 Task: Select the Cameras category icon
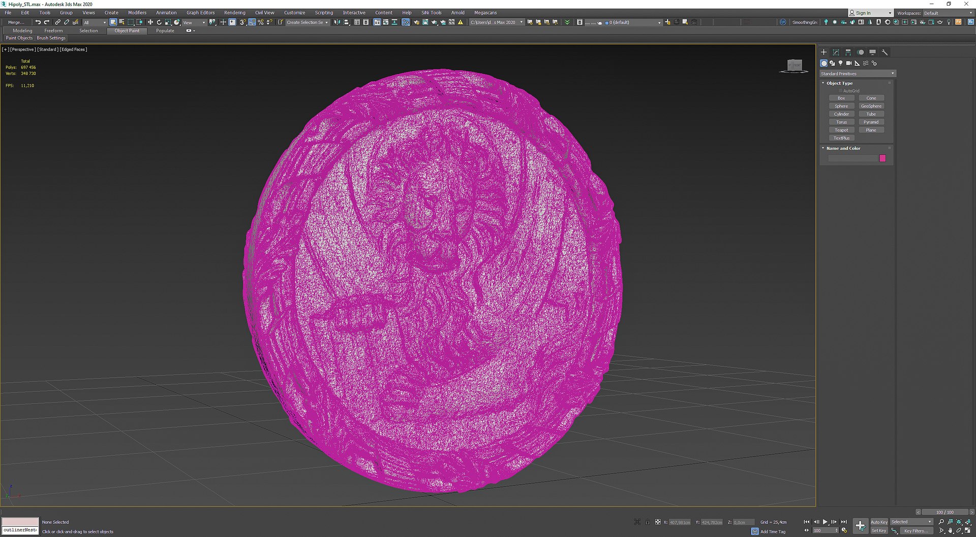(x=849, y=63)
